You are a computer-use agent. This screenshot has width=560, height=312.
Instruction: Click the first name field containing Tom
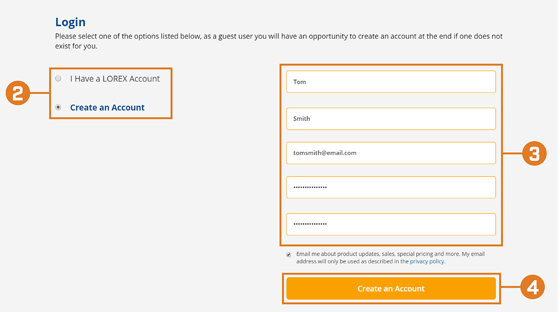[391, 82]
